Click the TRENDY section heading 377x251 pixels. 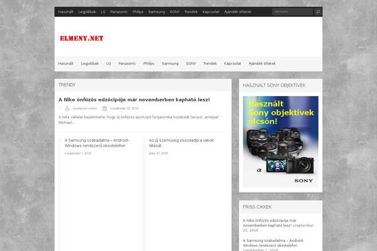pos(67,85)
